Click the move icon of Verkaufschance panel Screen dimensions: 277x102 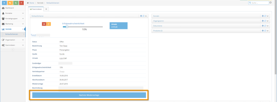141,16
